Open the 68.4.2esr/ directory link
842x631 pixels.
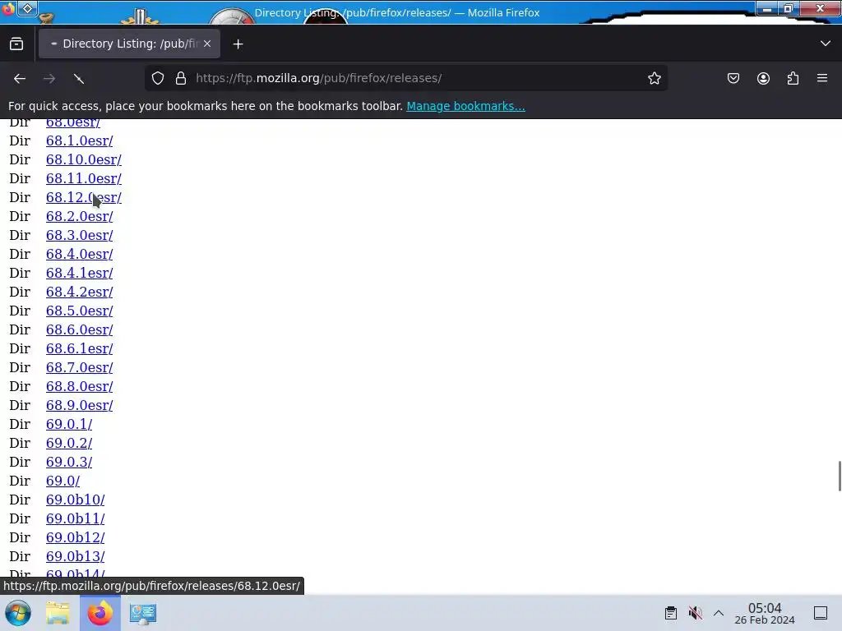pos(80,292)
